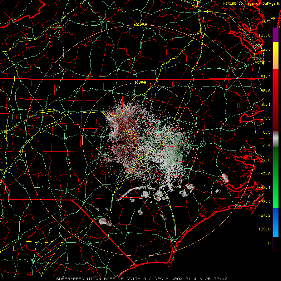Click the -32.0 scale label

click(264, 160)
